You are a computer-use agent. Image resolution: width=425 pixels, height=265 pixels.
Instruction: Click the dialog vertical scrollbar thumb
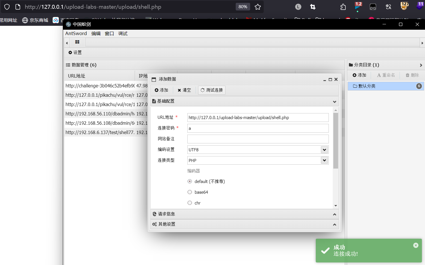pos(336,141)
